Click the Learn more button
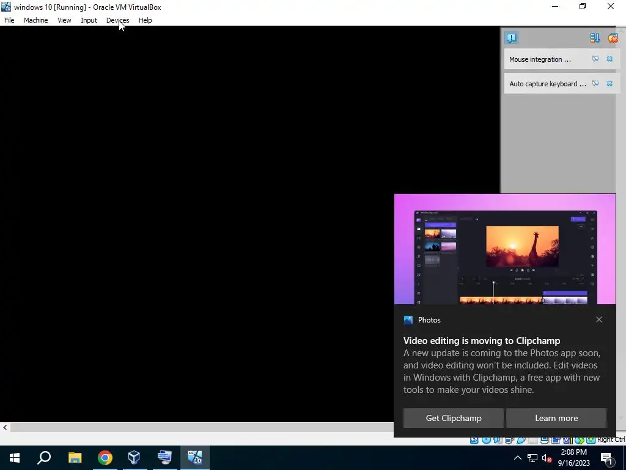Image resolution: width=626 pixels, height=470 pixels. 556,418
